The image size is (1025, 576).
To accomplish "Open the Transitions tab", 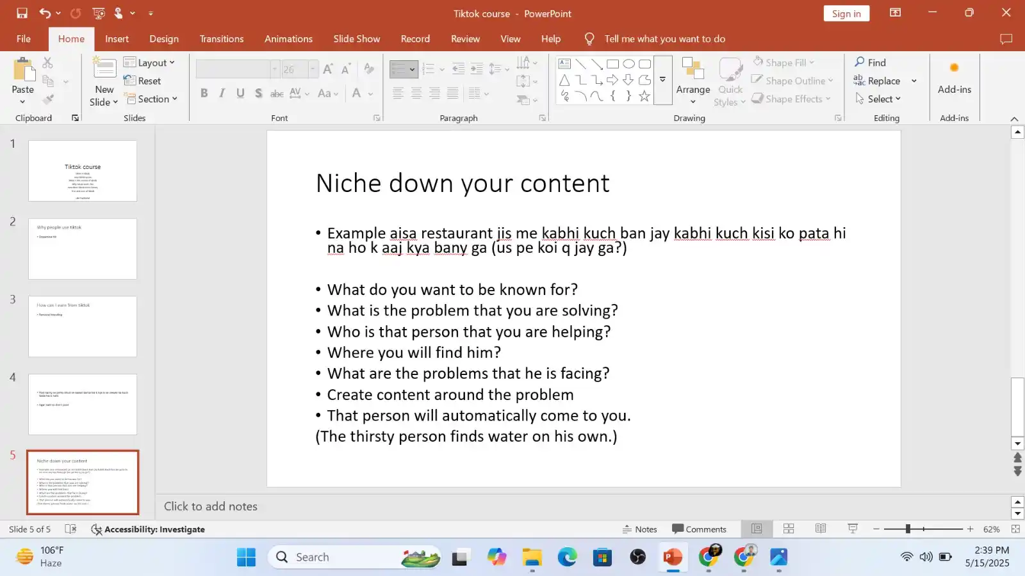I will [x=222, y=39].
